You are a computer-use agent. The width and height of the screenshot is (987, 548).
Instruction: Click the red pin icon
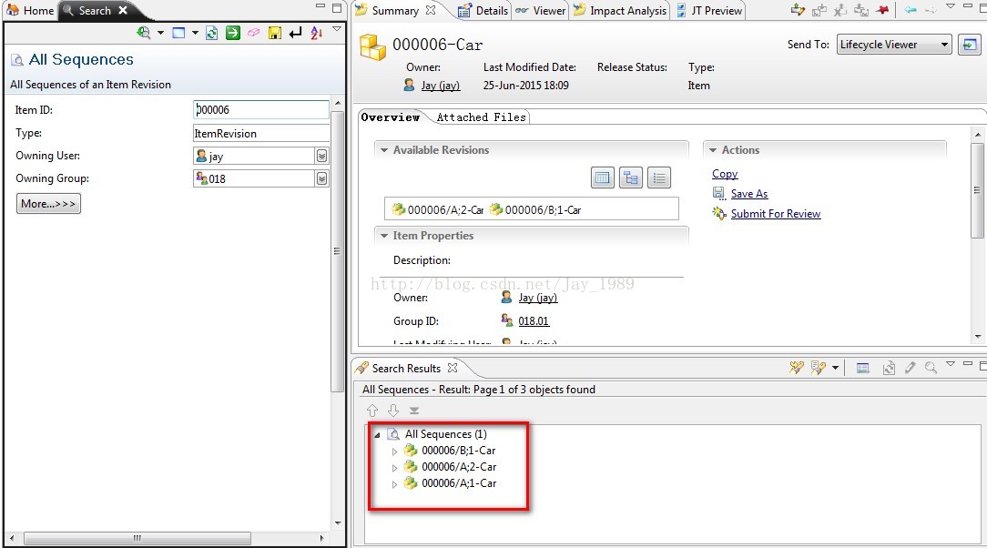pos(883,9)
